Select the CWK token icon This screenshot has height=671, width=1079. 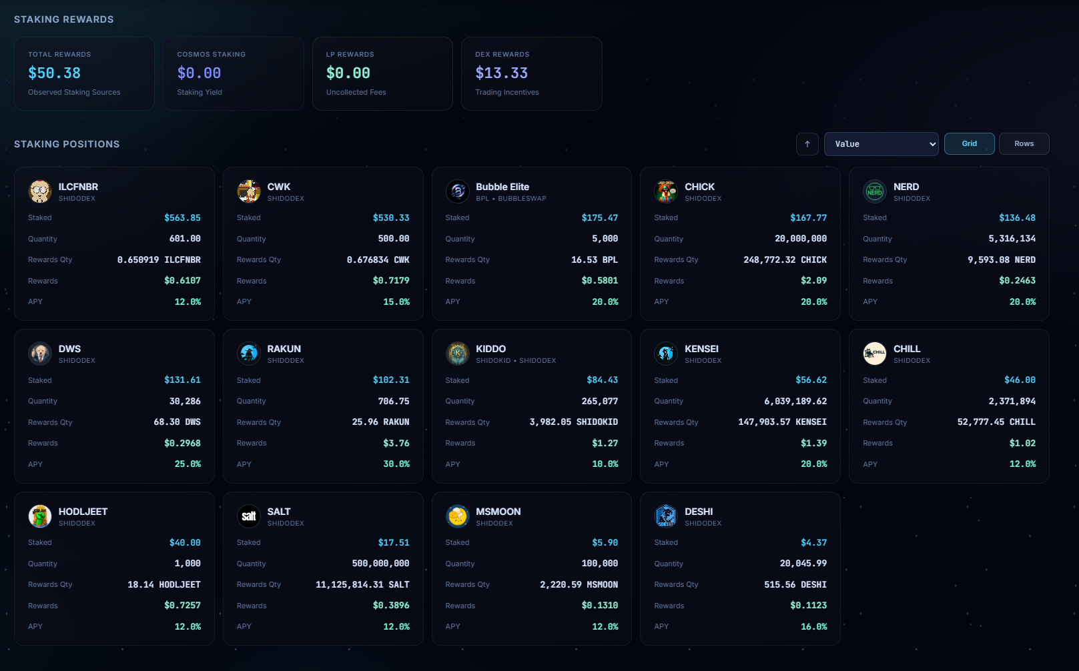(248, 191)
